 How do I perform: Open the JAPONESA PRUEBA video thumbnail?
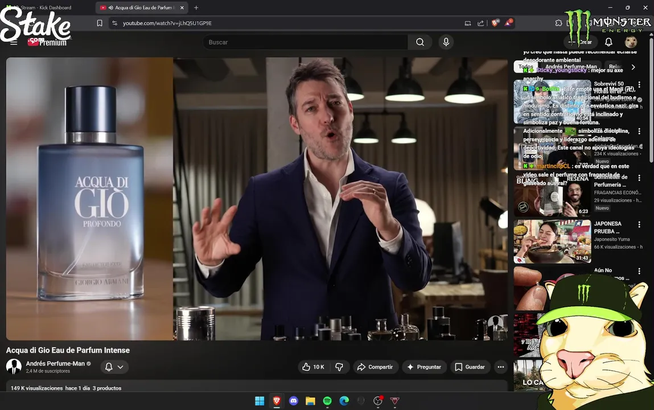pyautogui.click(x=552, y=241)
